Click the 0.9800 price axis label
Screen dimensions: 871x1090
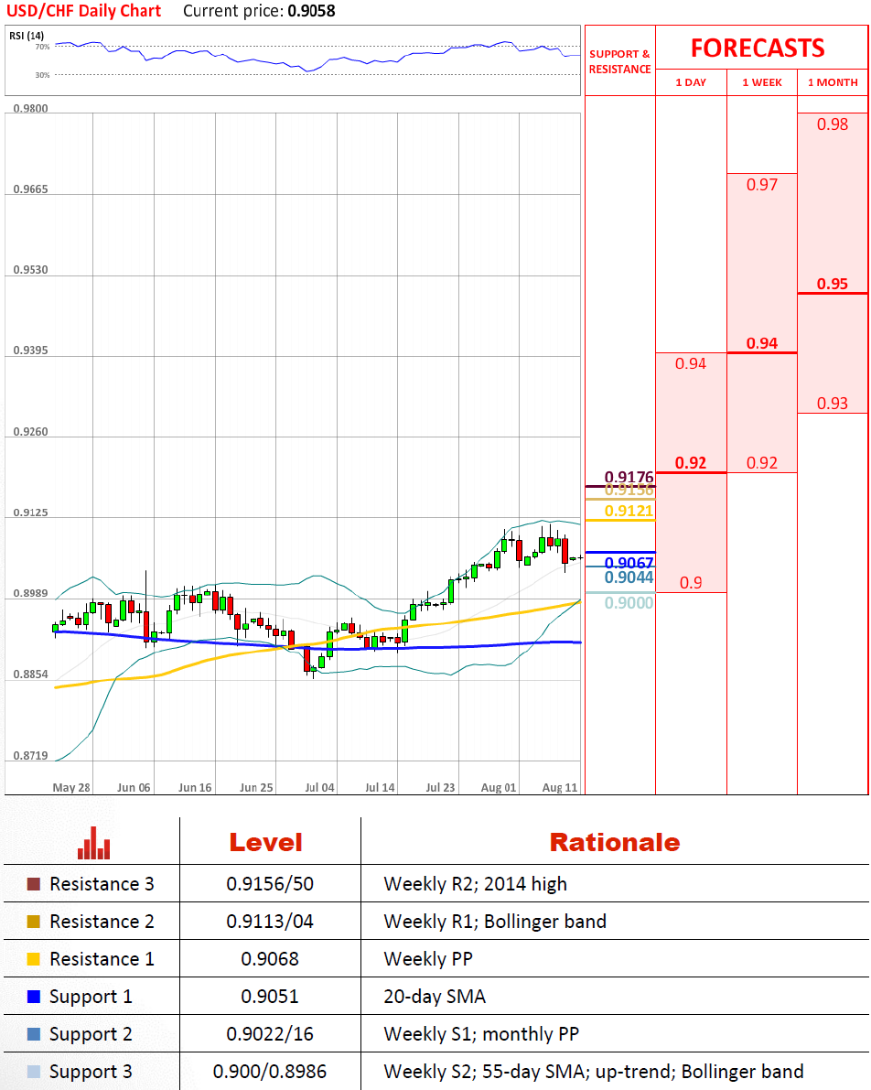(30, 108)
